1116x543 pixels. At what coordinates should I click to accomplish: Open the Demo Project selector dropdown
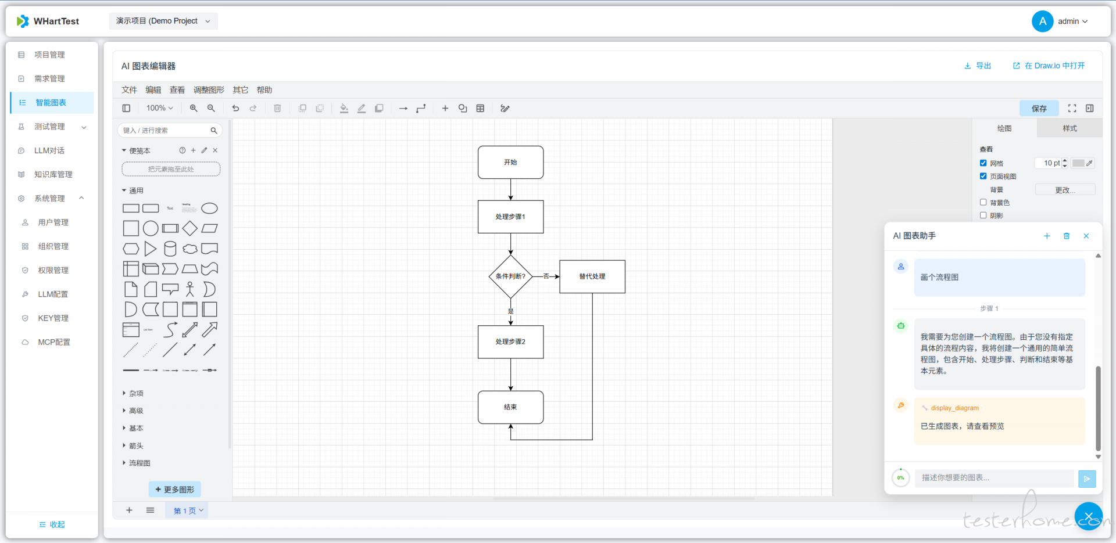(163, 21)
